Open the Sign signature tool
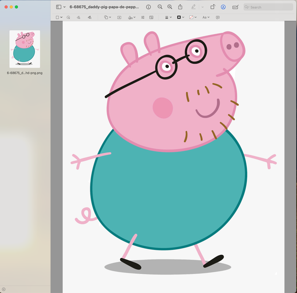297x293 pixels. [x=130, y=18]
